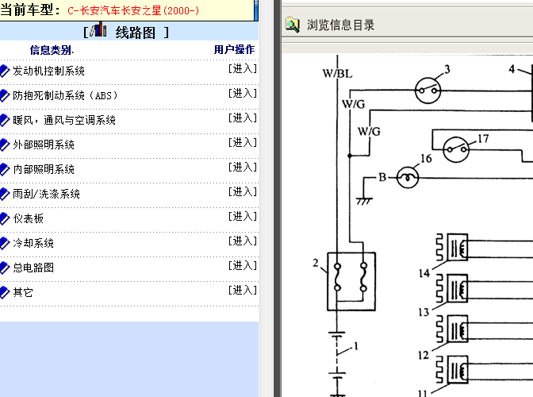Select the 暖风，通风与空调系统 category text
This screenshot has width=533, height=397.
(x=64, y=120)
